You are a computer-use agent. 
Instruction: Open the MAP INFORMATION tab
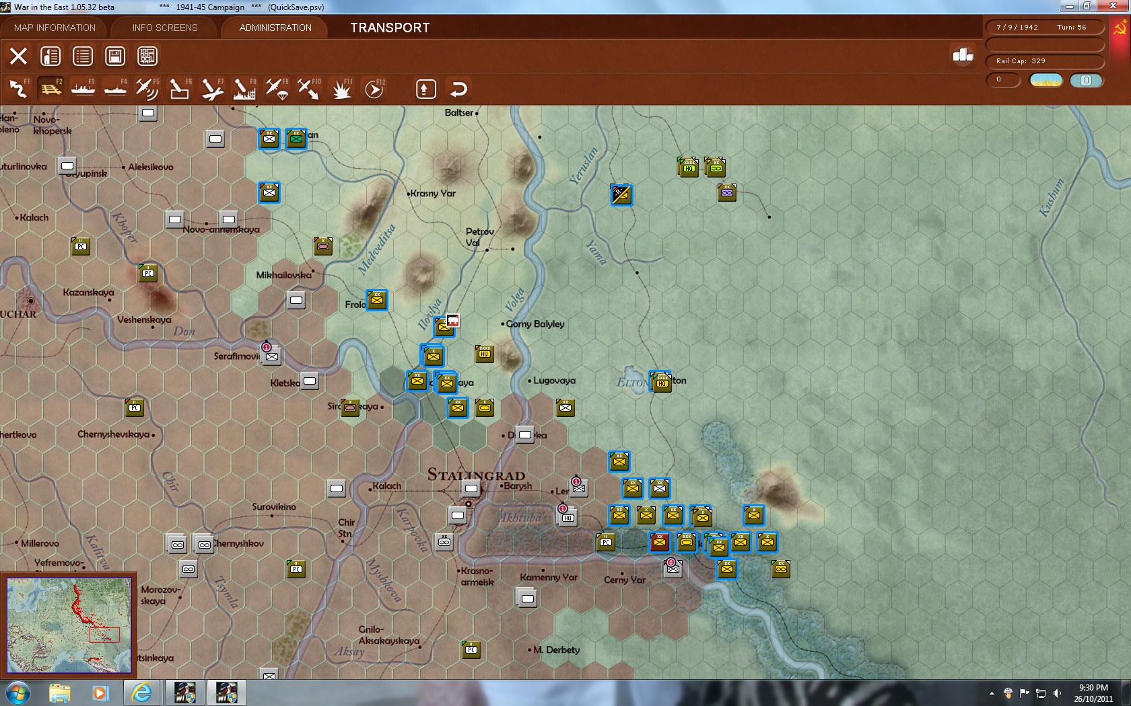[55, 28]
